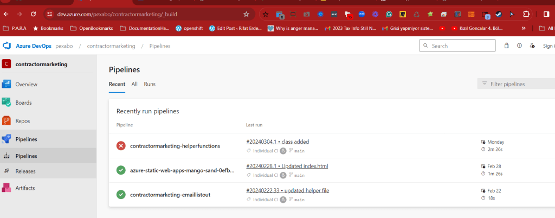Open the OpenBookmarks folder
The height and width of the screenshot is (218, 555).
point(92,28)
